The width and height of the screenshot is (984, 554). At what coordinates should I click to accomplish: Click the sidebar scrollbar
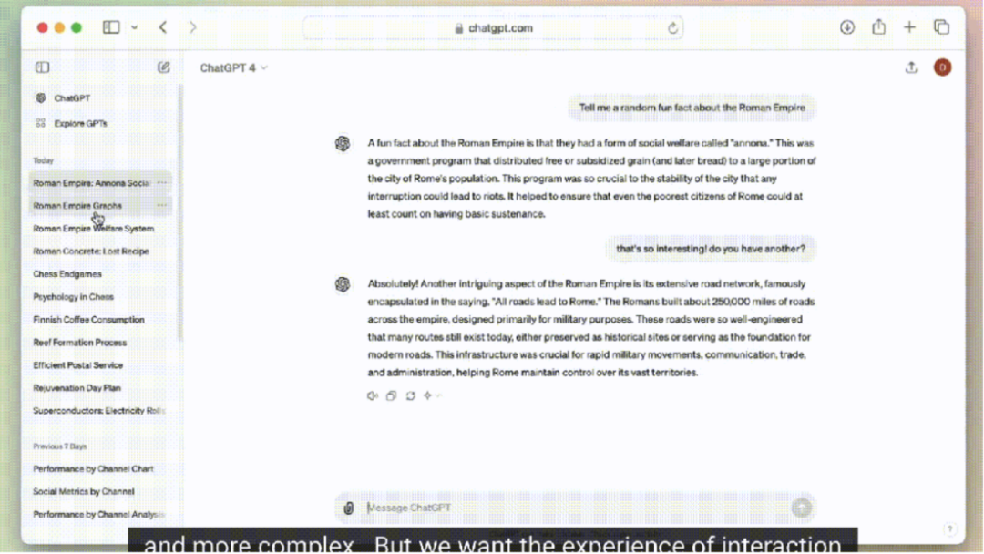[180, 213]
